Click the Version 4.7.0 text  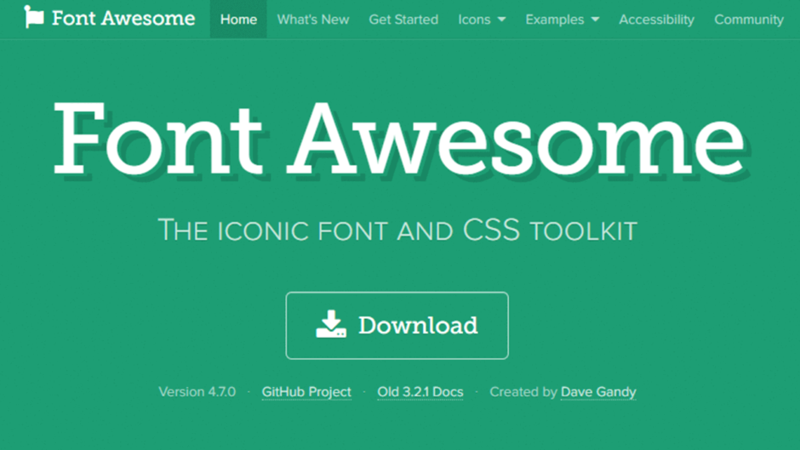[197, 392]
